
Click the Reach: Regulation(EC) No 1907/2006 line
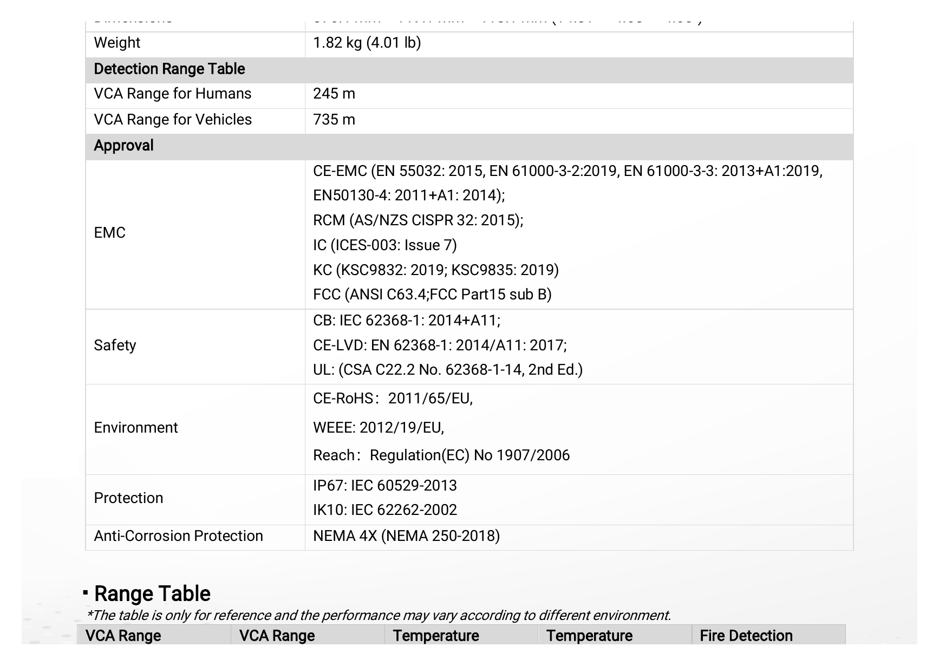pyautogui.click(x=441, y=455)
